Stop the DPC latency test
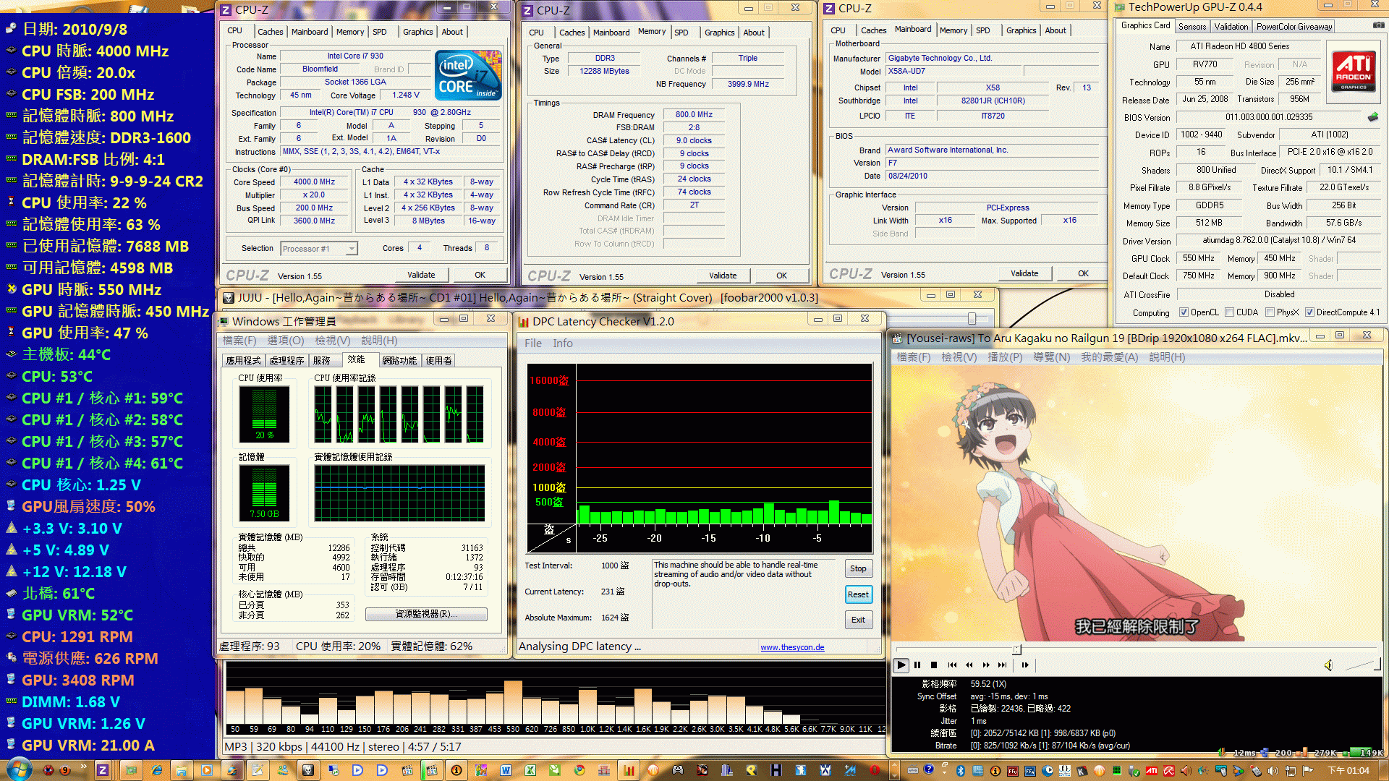 [858, 568]
